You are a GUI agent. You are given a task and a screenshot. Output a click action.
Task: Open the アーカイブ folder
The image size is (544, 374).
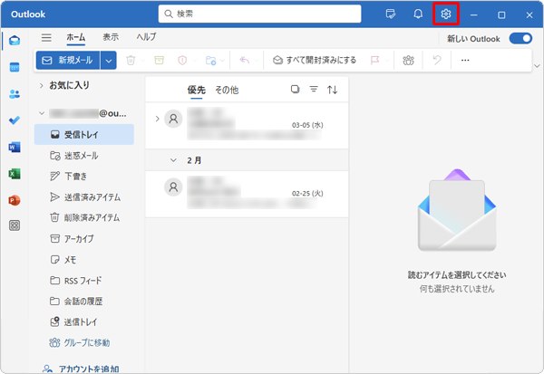[x=84, y=239]
